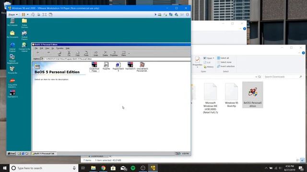Select Microsoft Windows ME .7z file
This screenshot has width=307, height=172.
click(x=211, y=98)
